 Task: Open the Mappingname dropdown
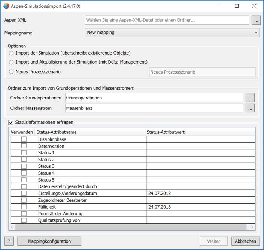pos(172,33)
